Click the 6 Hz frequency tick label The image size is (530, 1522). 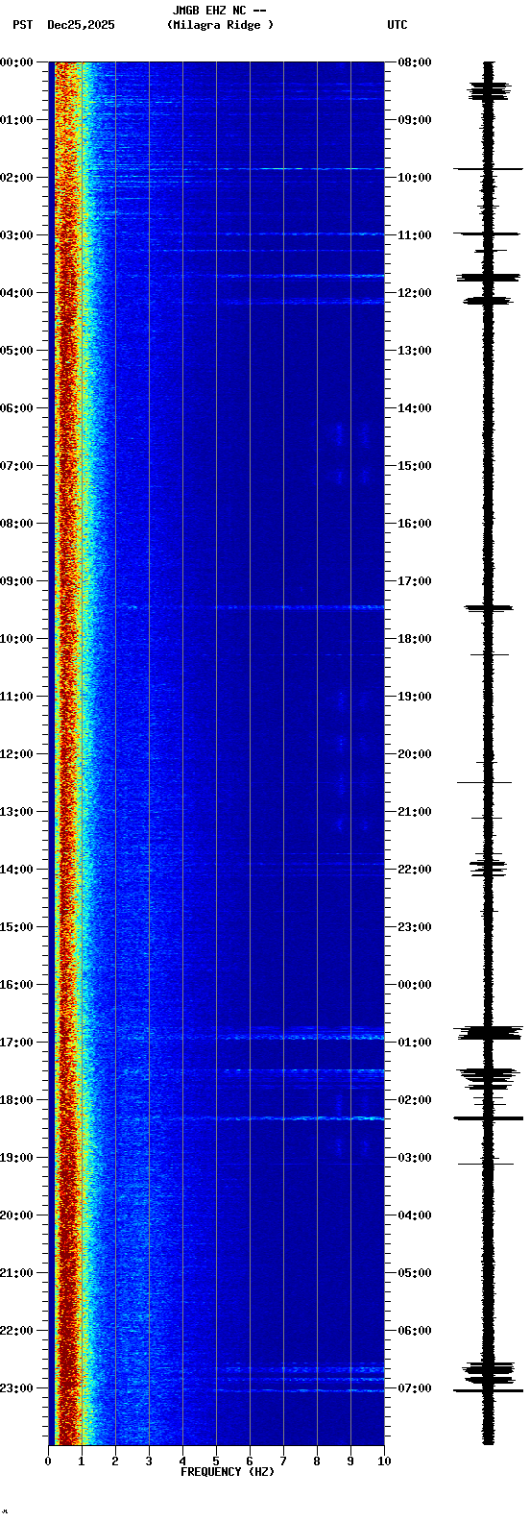point(250,1461)
